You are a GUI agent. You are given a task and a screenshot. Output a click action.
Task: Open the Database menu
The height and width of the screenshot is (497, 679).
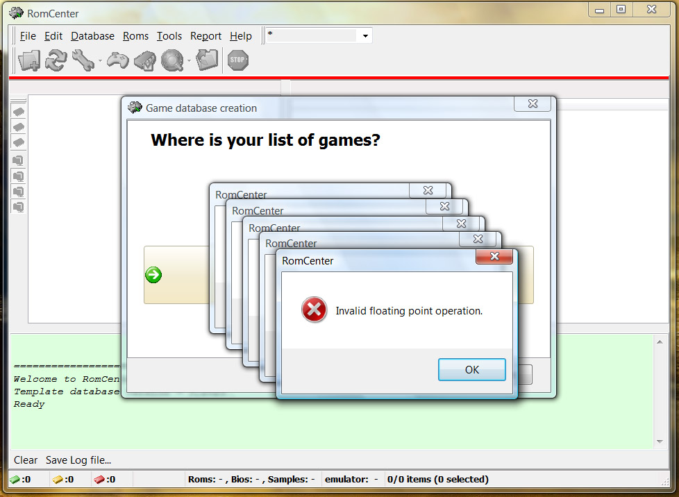[x=92, y=36]
